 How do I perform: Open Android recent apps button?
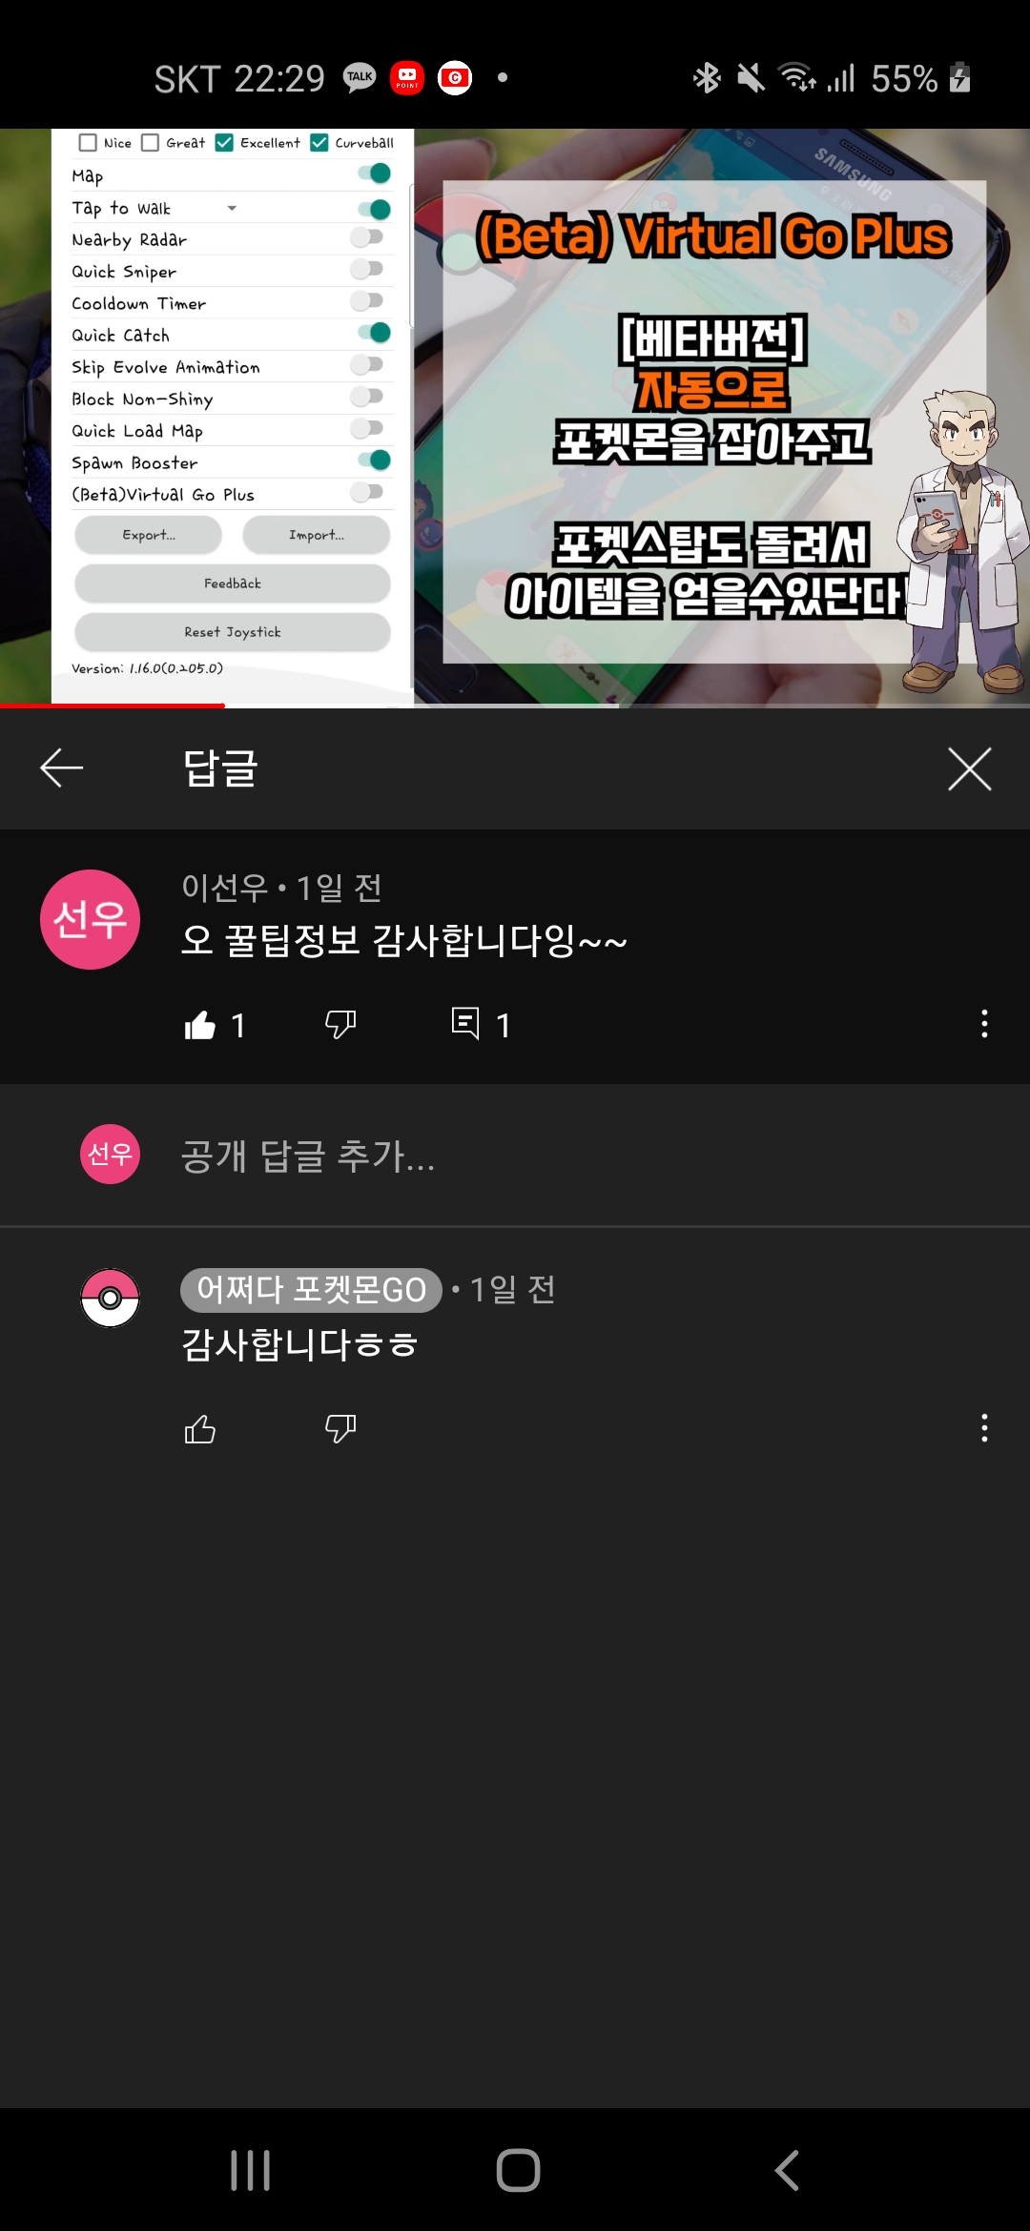251,2170
